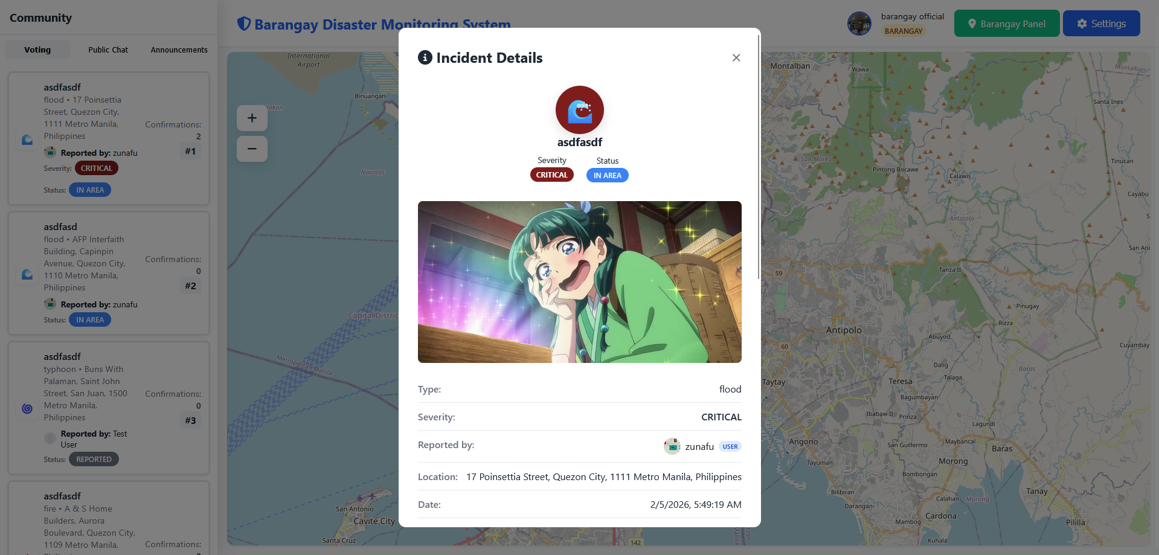Switch to the Public Chat tab
Viewport: 1159px width, 555px height.
pyautogui.click(x=108, y=50)
